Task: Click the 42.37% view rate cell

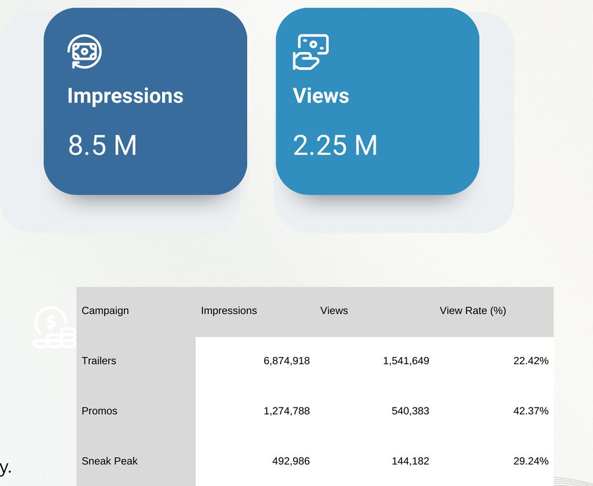Action: (x=531, y=411)
